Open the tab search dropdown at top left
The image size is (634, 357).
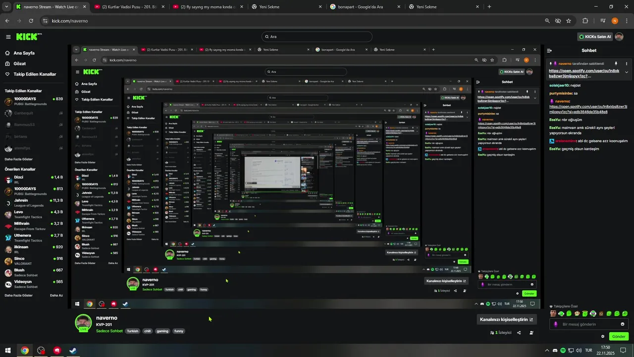6,6
